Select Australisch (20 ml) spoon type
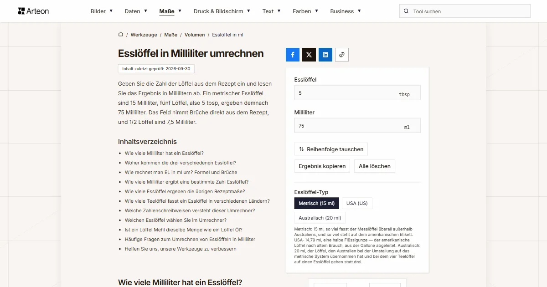 click(320, 218)
